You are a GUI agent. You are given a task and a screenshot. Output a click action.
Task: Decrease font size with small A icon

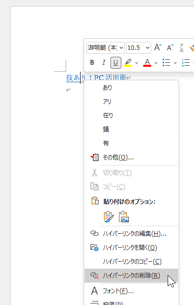[170, 47]
